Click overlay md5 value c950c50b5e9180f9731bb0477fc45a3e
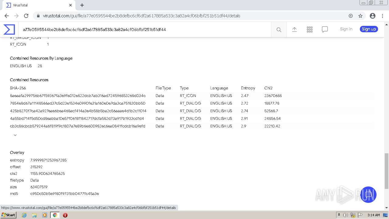The width and height of the screenshot is (389, 219). click(x=64, y=193)
